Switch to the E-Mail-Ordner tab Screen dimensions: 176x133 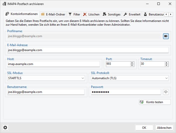coord(53,14)
